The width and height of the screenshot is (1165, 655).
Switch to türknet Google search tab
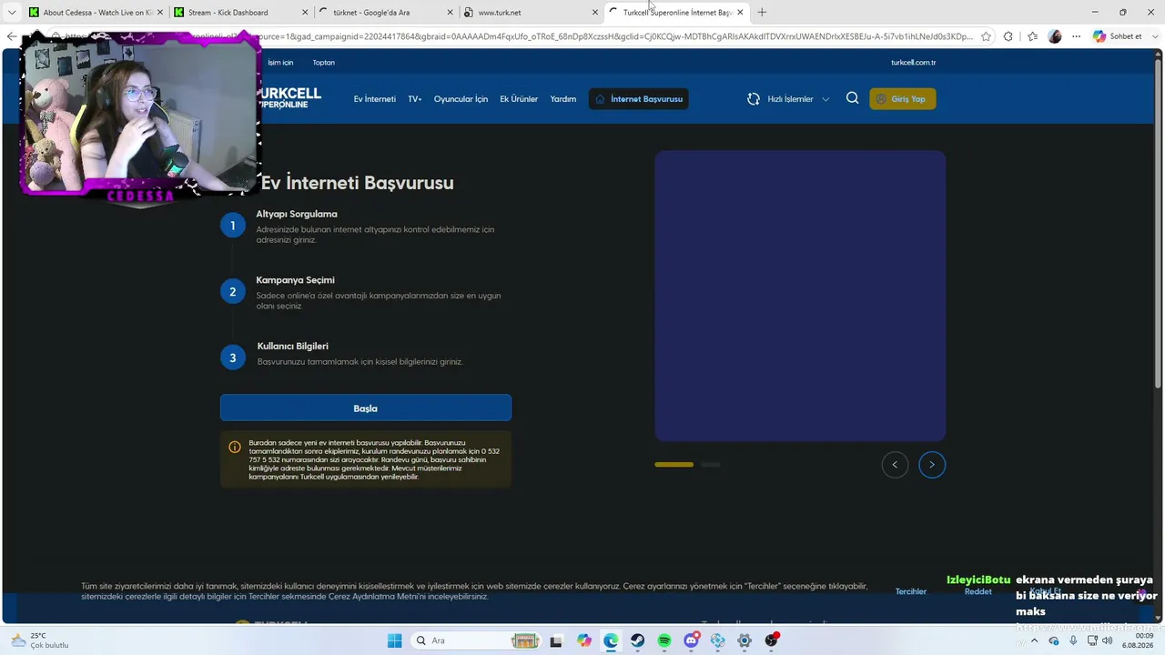point(386,13)
